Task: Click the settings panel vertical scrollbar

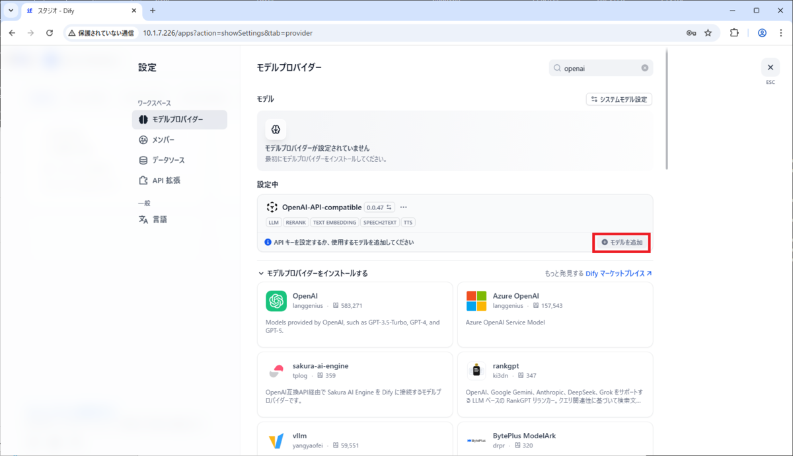Action: 667,109
